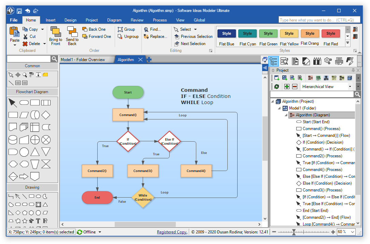Pick the Terminator rounded shape in Flowchart toolbox
This screenshot has height=244, width=370.
[24, 103]
